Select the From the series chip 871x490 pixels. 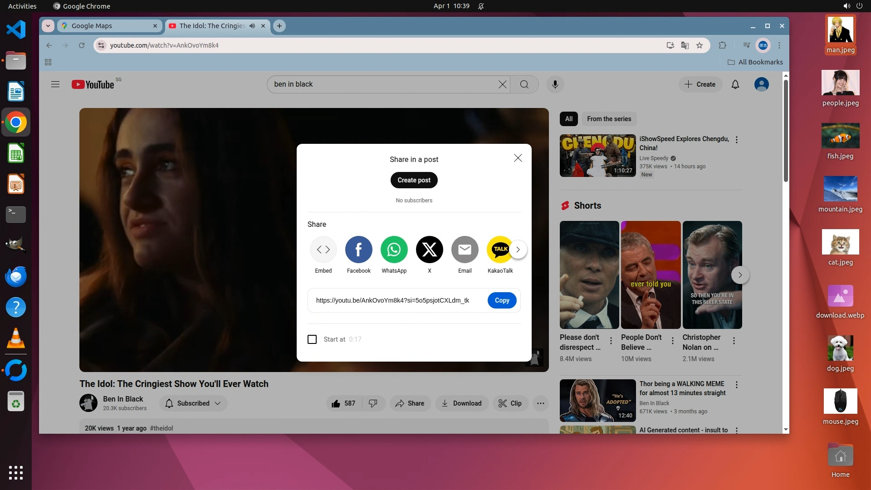pos(609,119)
